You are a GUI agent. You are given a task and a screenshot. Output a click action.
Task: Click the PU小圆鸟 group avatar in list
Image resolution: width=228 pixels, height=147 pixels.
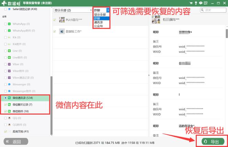tap(62, 20)
